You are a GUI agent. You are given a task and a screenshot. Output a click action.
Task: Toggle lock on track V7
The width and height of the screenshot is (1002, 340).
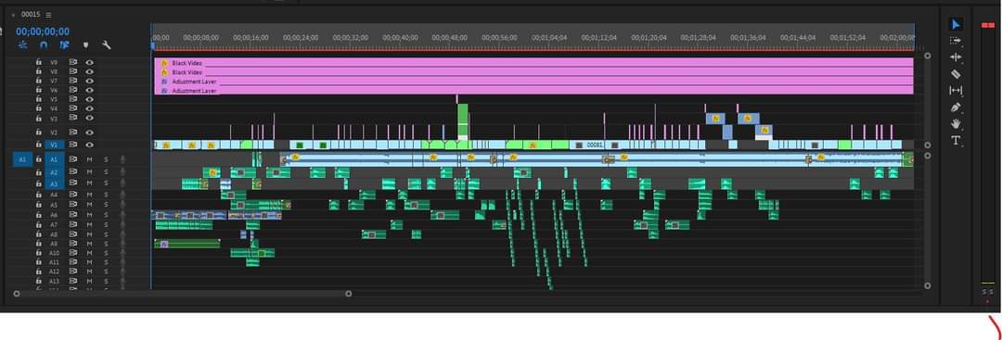click(x=38, y=81)
